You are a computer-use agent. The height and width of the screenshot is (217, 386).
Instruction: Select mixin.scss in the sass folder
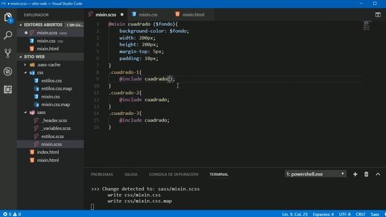click(x=51, y=144)
